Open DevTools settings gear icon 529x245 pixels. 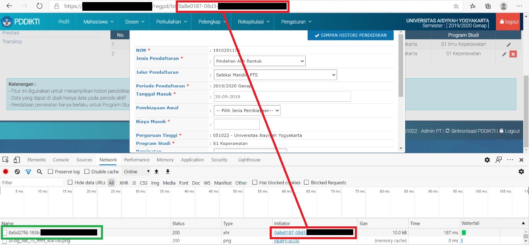[x=487, y=160]
